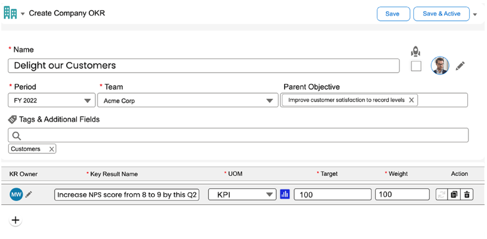
Task: Expand the UOM dropdown showing KPI
Action: [270, 194]
